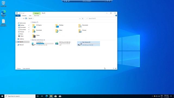Open the Videos folder in Folders group
174x98 pixels.
pyautogui.click(x=36, y=36)
